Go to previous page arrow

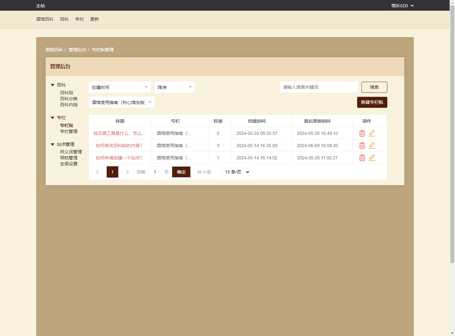[98, 172]
